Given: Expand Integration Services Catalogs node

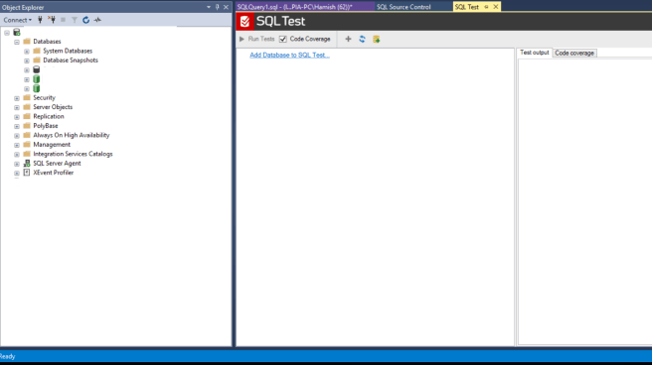Looking at the screenshot, I should point(17,155).
